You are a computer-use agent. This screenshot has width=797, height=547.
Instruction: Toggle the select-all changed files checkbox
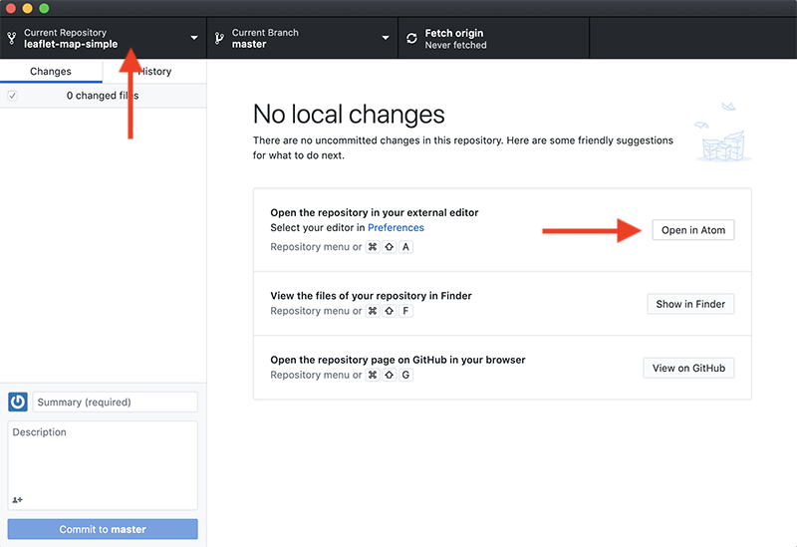coord(12,95)
